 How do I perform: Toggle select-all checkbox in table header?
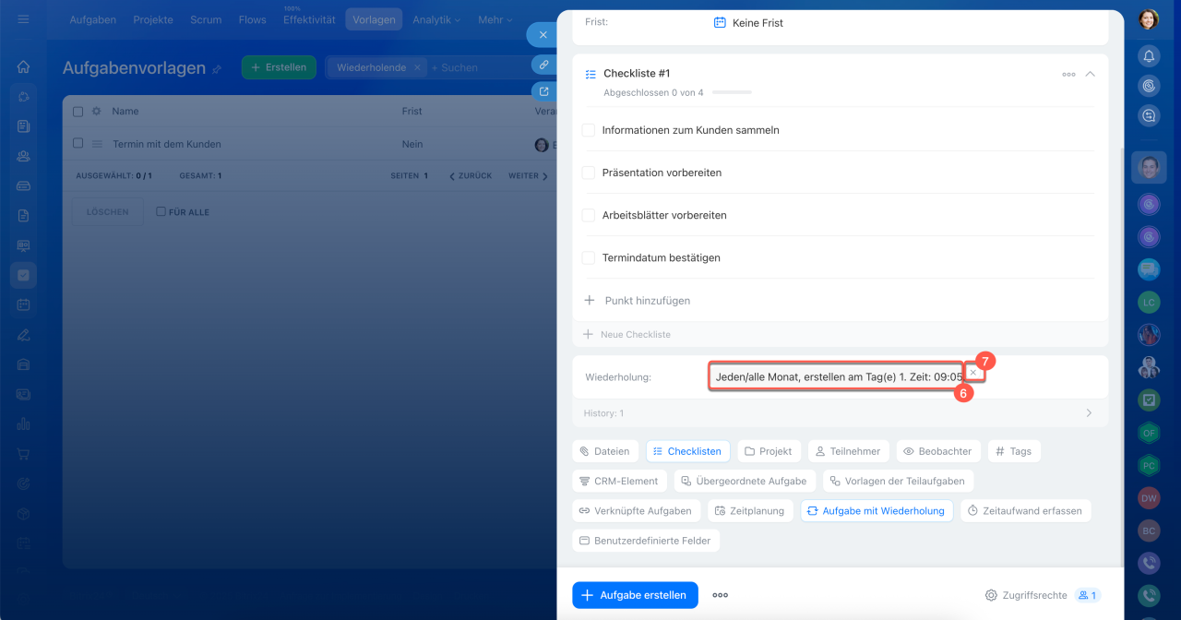78,111
